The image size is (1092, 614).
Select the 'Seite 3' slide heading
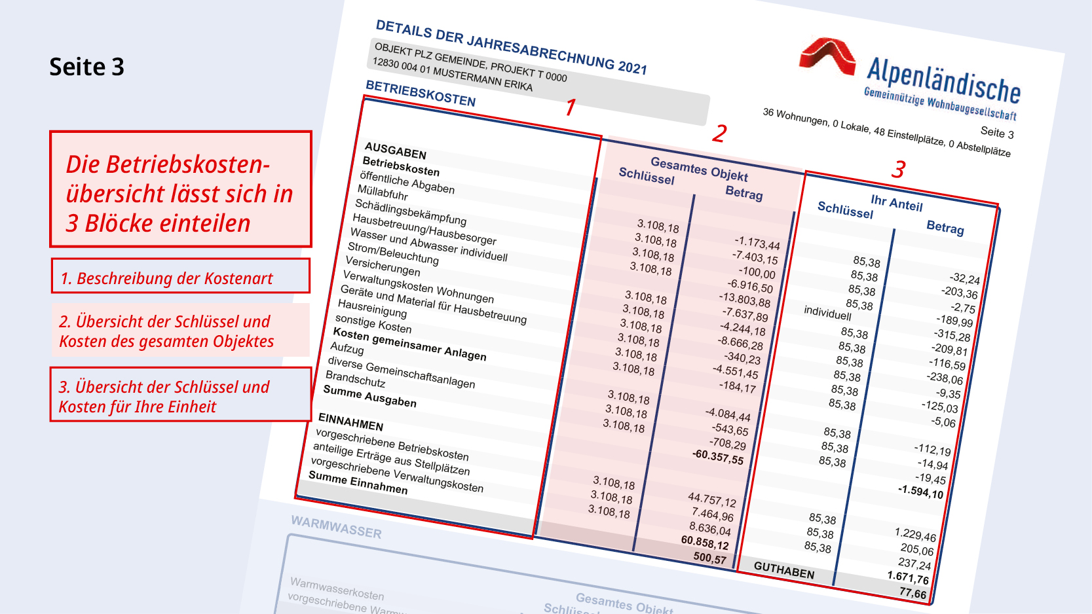(x=86, y=67)
